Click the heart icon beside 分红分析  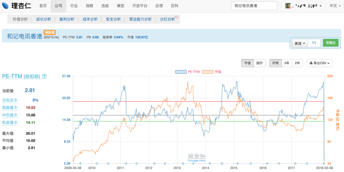pyautogui.click(x=177, y=17)
